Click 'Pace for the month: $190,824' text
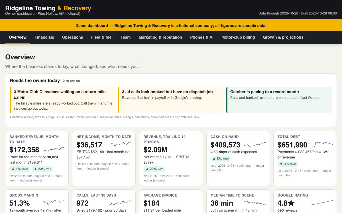The width and height of the screenshot is (342, 213). (x=34, y=157)
